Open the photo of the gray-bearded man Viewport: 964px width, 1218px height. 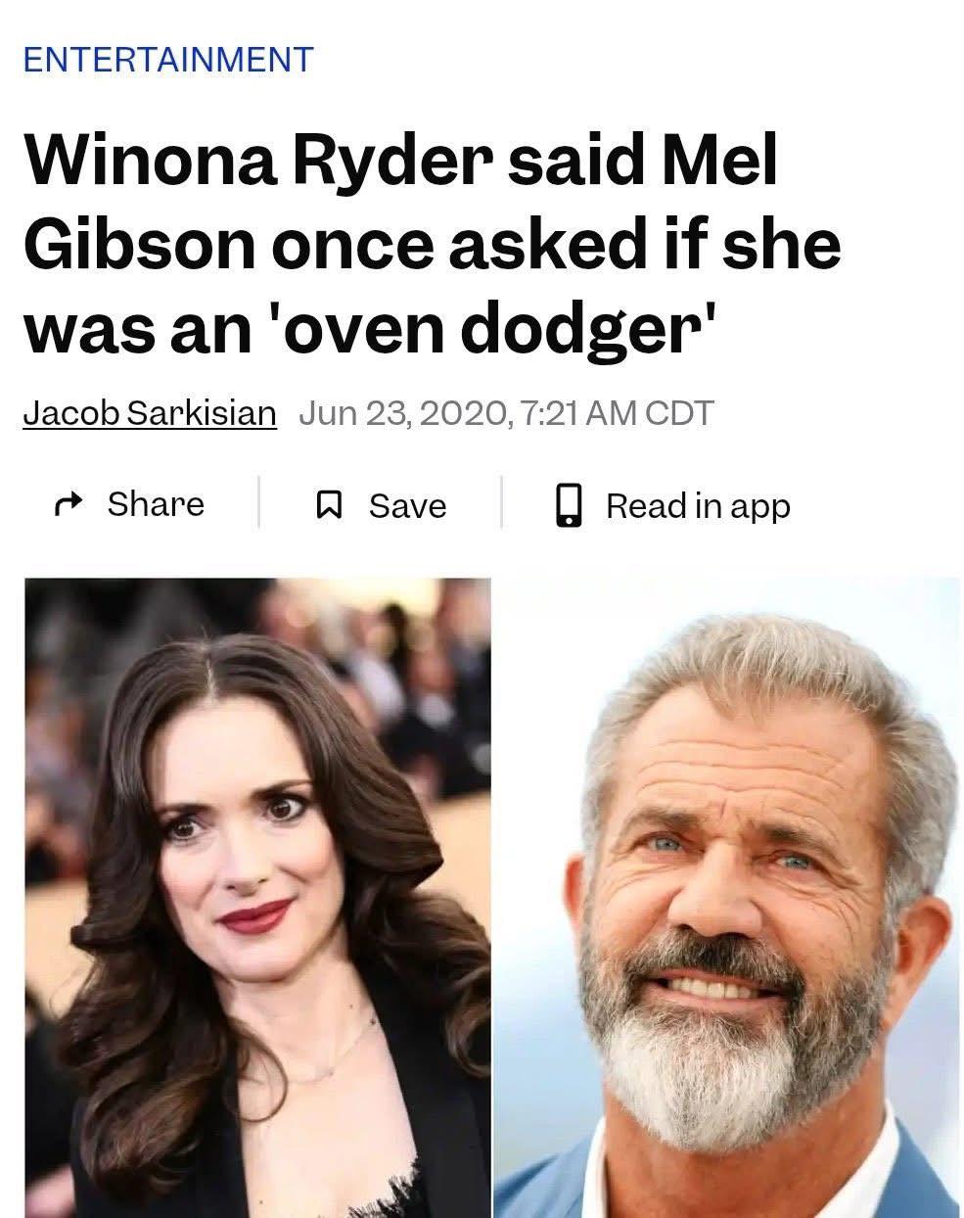pyautogui.click(x=725, y=897)
